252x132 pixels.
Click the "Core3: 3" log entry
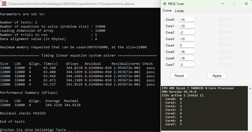coord(174,110)
